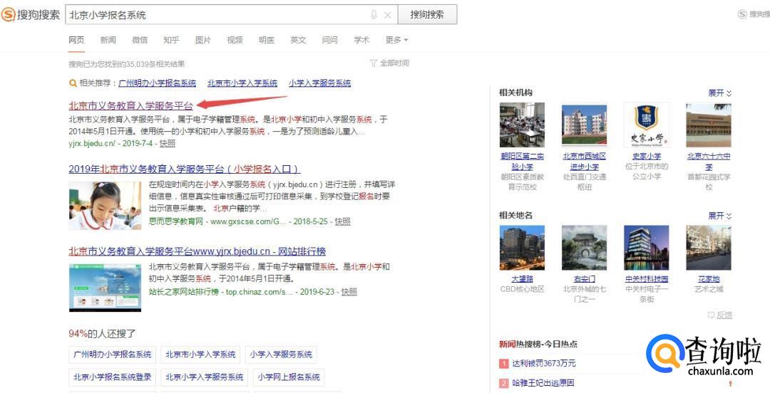Click suggestion button 北京小学入学服务系统
Screen dimensions: 770x393
click(x=205, y=377)
